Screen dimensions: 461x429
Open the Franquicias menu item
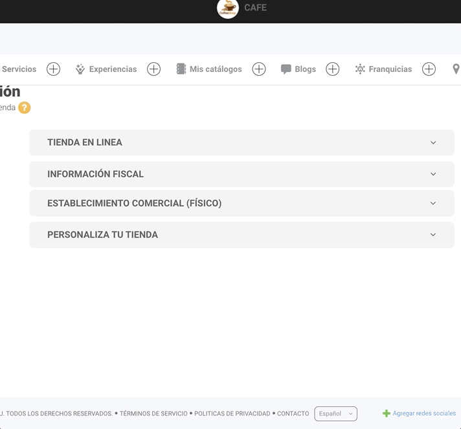coord(390,69)
